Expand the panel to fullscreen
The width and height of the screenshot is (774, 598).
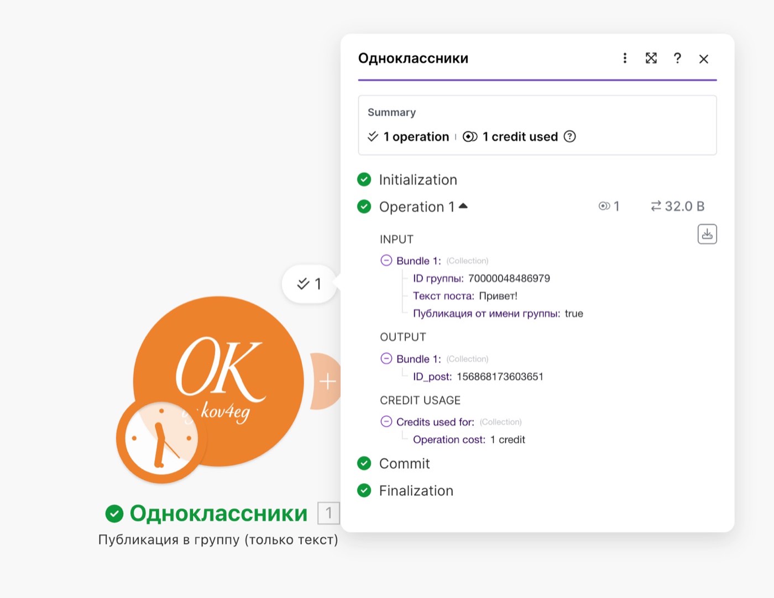click(x=651, y=58)
